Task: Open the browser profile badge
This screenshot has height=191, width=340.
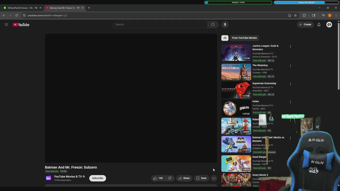Action: coord(330,15)
